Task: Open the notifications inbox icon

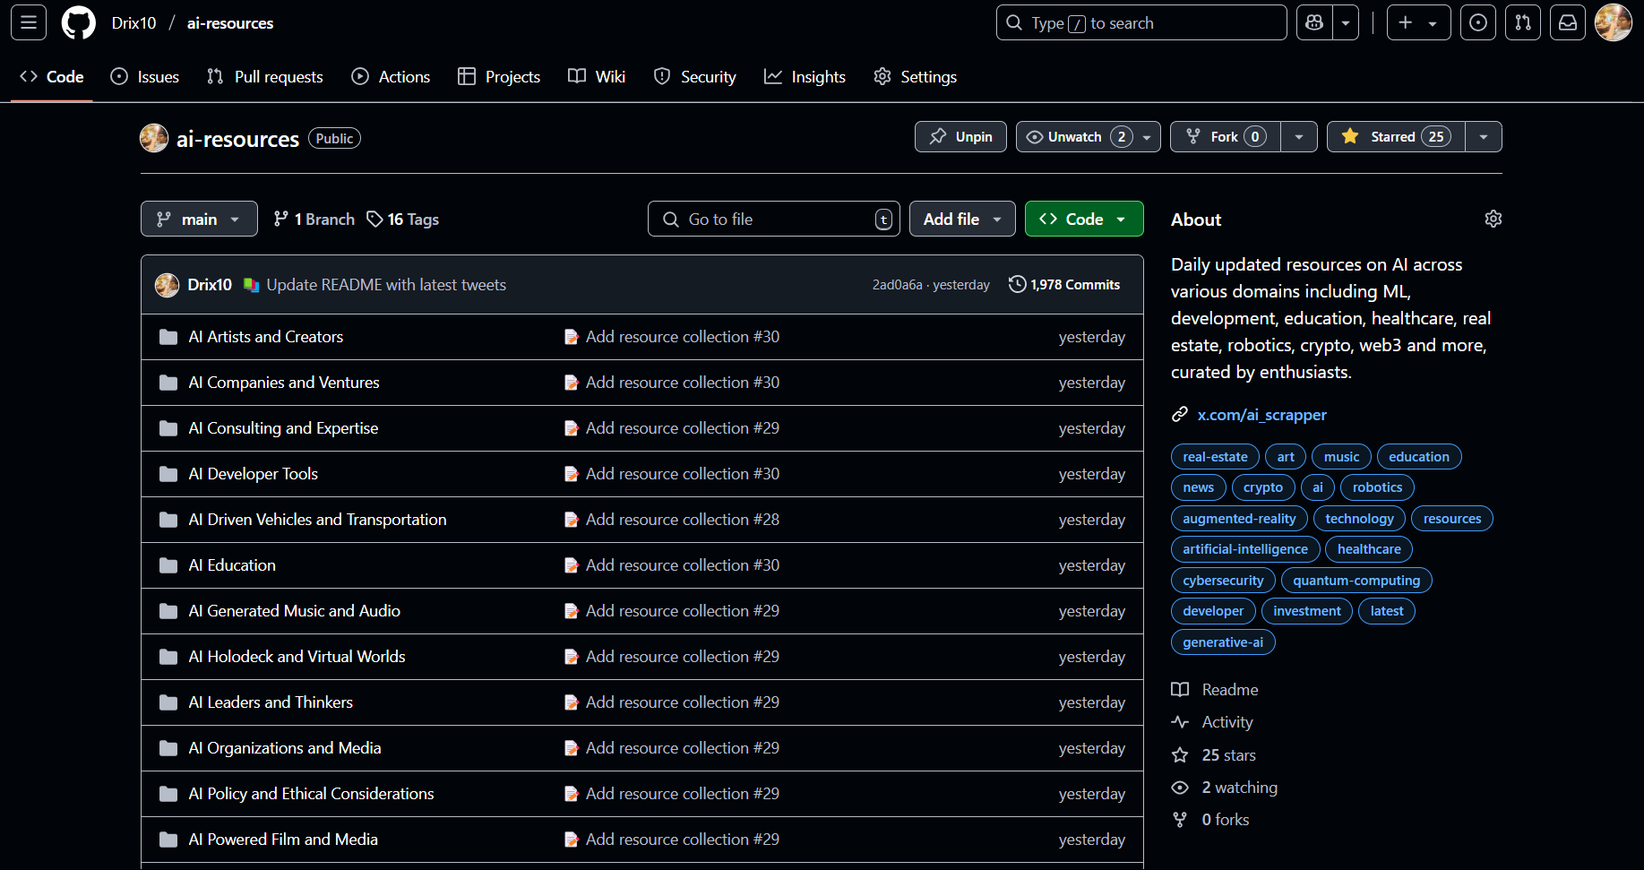Action: coord(1568,22)
